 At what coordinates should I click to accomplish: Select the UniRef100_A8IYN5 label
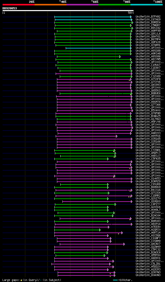point(148,59)
